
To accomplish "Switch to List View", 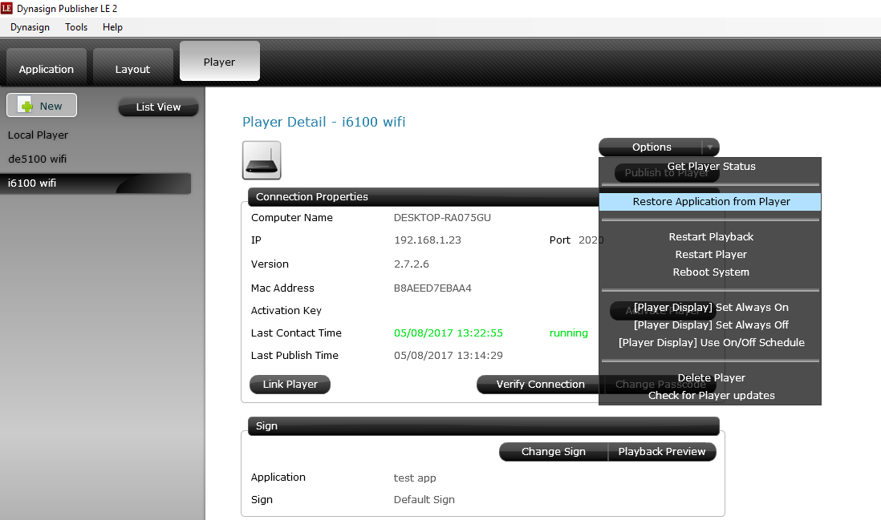I will coord(158,107).
